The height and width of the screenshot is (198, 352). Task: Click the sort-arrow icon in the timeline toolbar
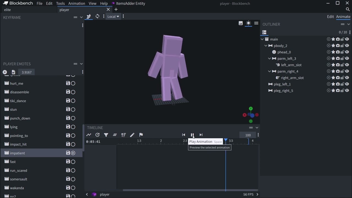tap(123, 135)
